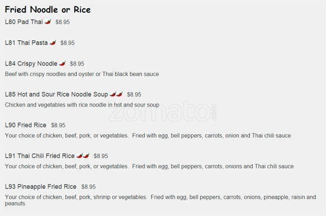Choose the L84 Crispy Noodle item name
326x216 pixels.
coord(31,64)
